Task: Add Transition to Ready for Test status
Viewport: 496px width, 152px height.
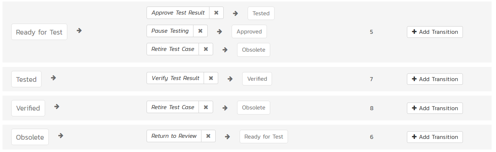Action: pos(435,32)
